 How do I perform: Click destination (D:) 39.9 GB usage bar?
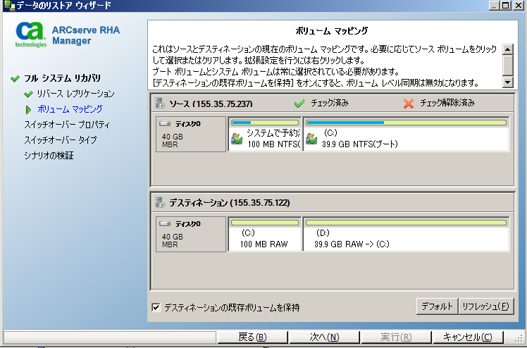point(406,223)
